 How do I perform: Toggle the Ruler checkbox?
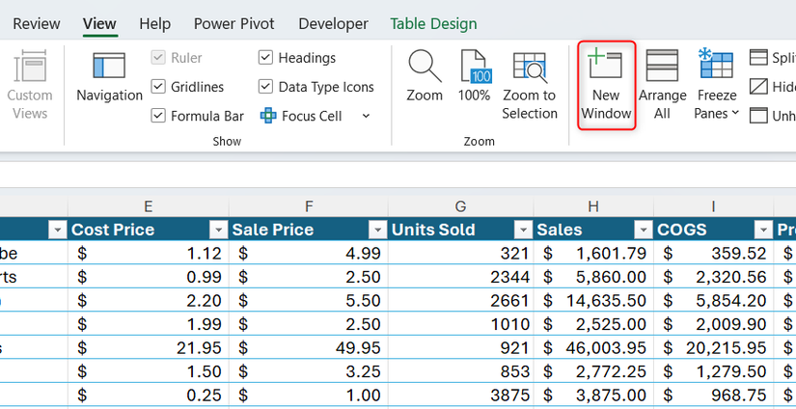pyautogui.click(x=159, y=58)
